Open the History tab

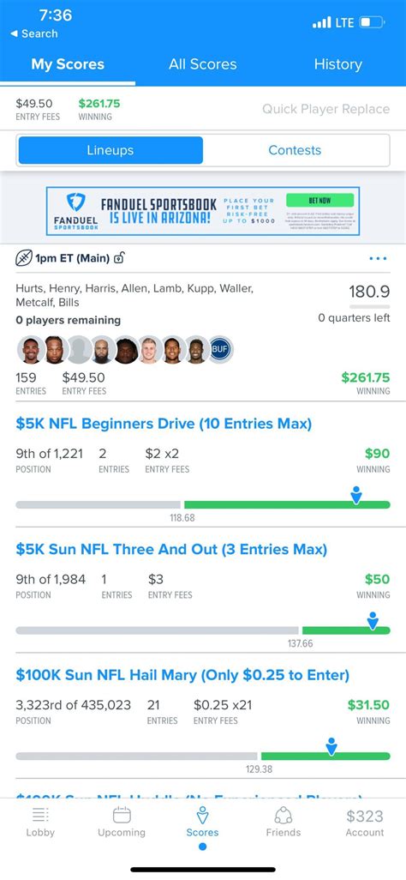337,64
